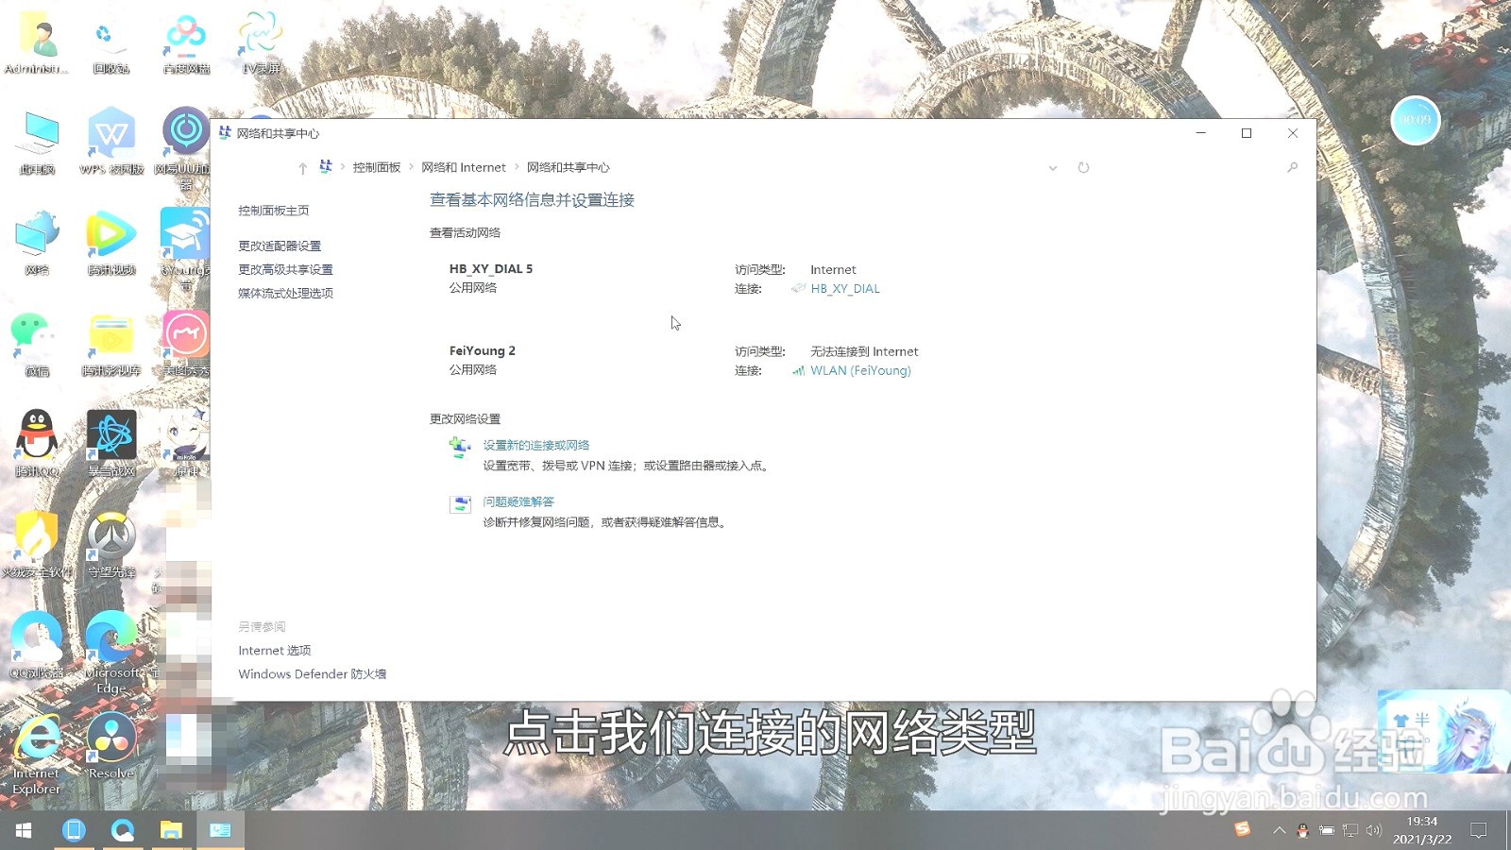Launch WeChat (微信) desktop icon

pyautogui.click(x=37, y=343)
